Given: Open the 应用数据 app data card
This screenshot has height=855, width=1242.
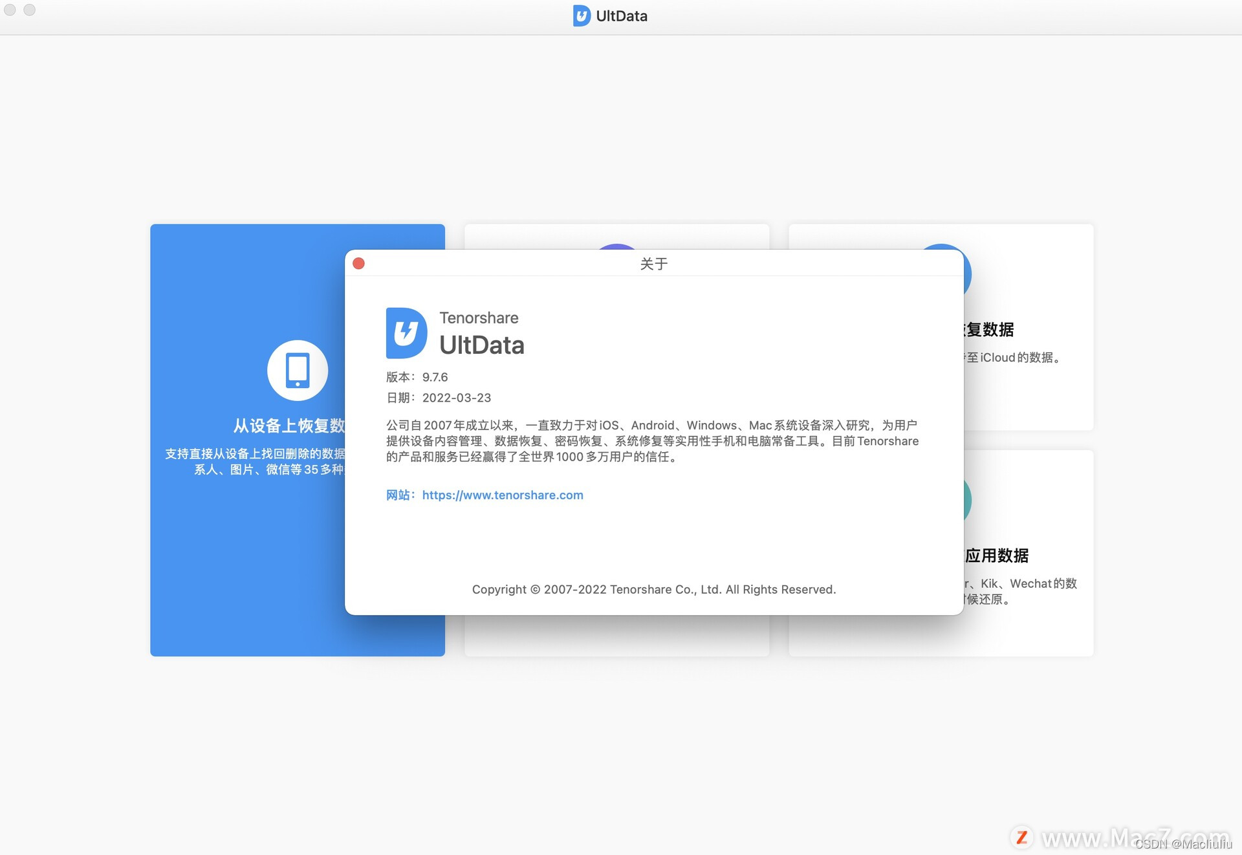Looking at the screenshot, I should click(x=1029, y=553).
